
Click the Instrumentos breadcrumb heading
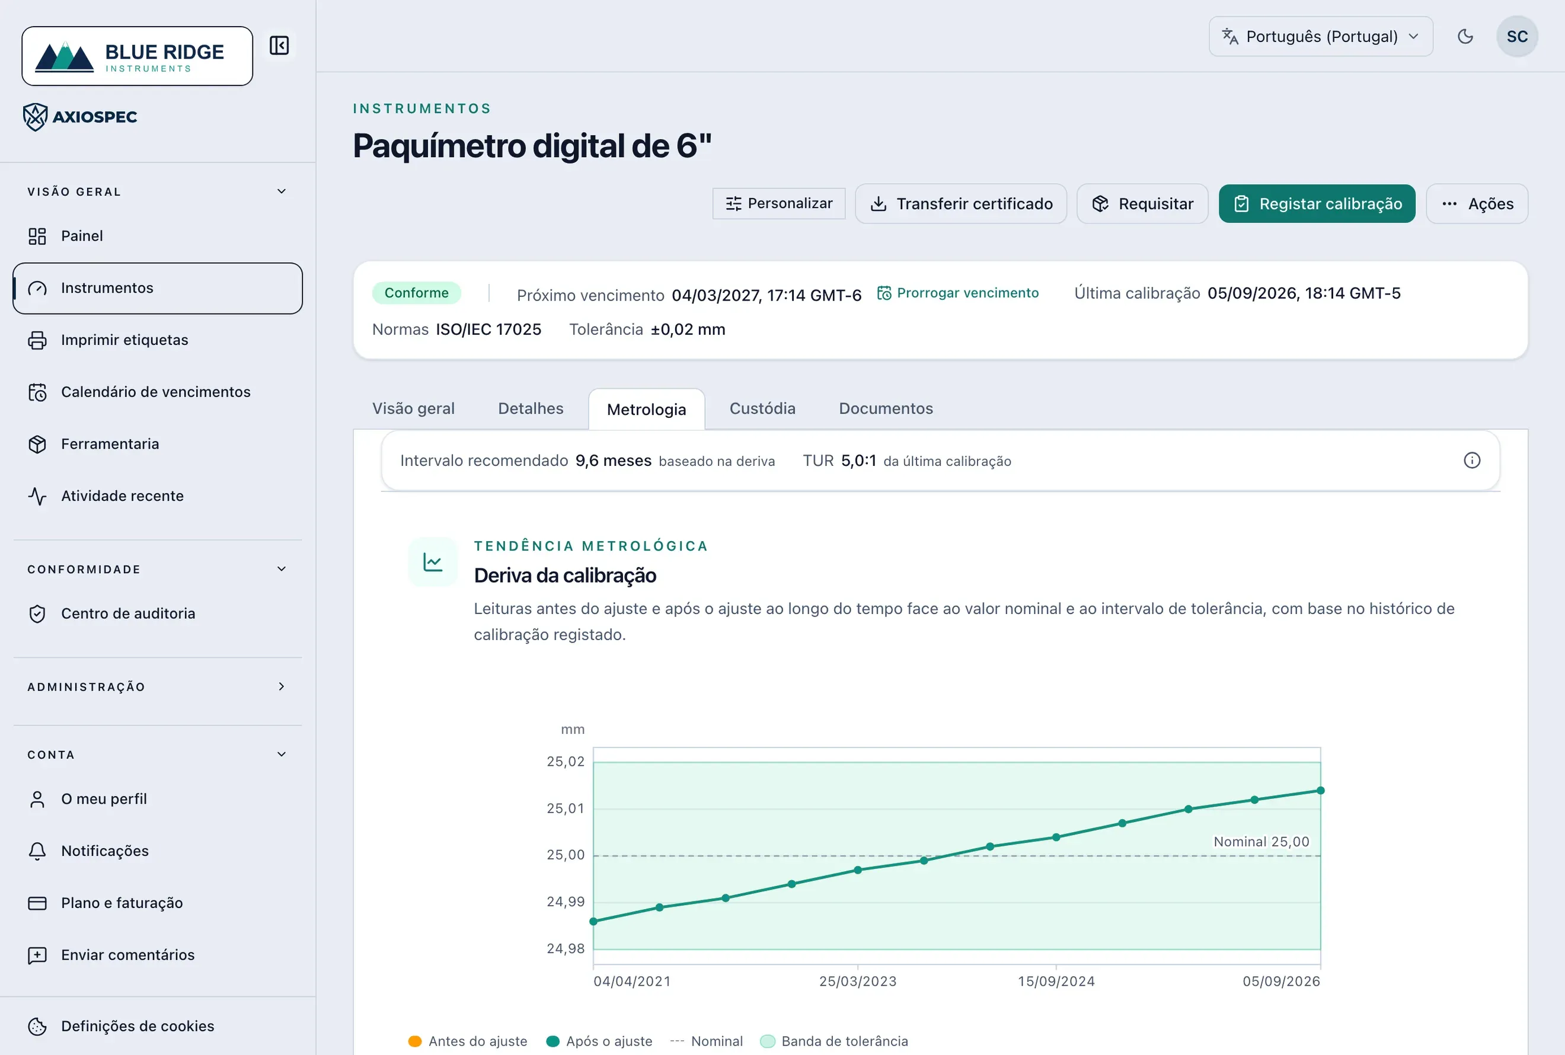422,108
